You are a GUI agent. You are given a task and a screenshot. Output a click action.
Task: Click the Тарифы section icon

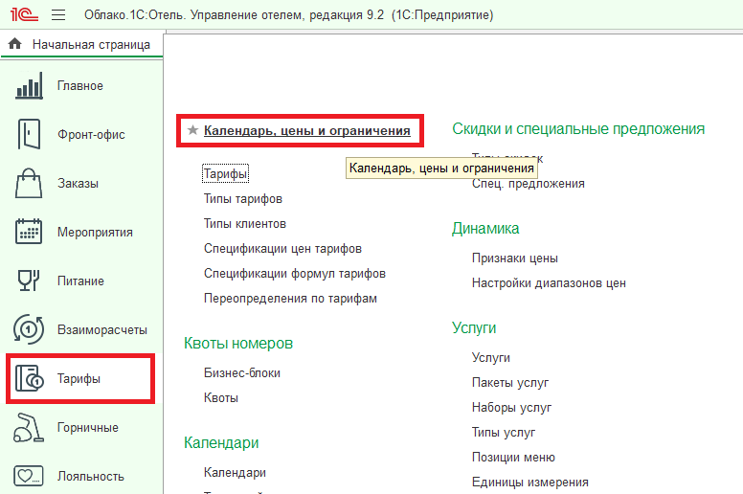click(x=29, y=378)
